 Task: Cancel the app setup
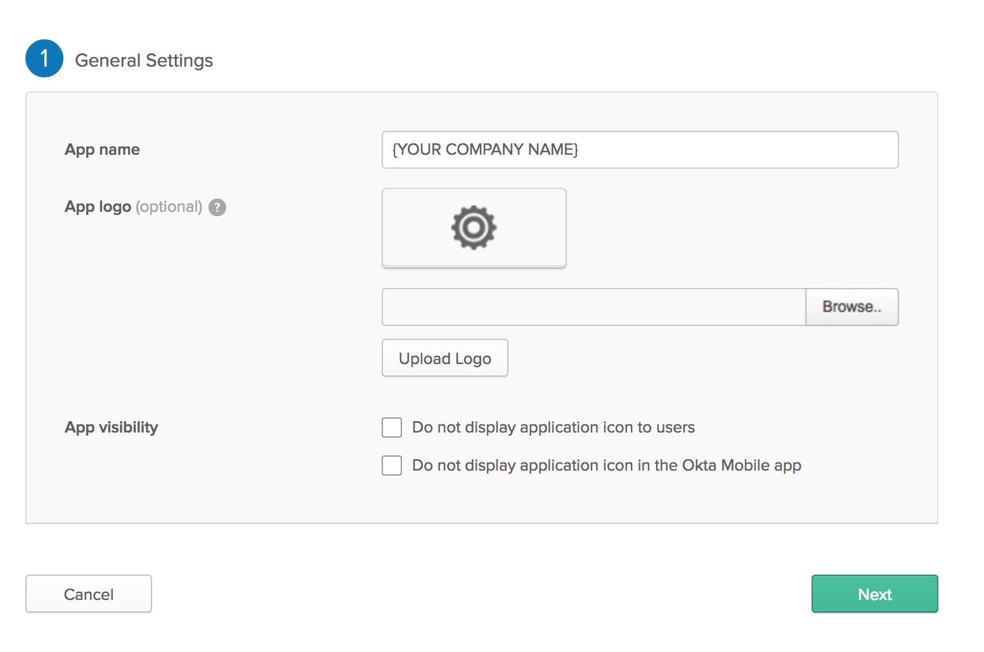89,594
